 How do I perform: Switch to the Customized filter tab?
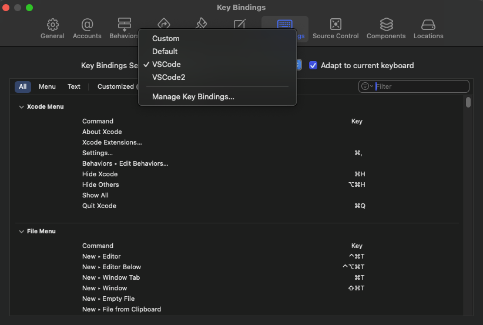click(x=116, y=86)
